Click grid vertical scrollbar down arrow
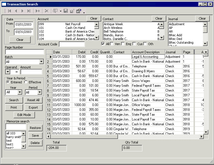Image resolution: width=214 pixels, height=165 pixels. point(206,132)
